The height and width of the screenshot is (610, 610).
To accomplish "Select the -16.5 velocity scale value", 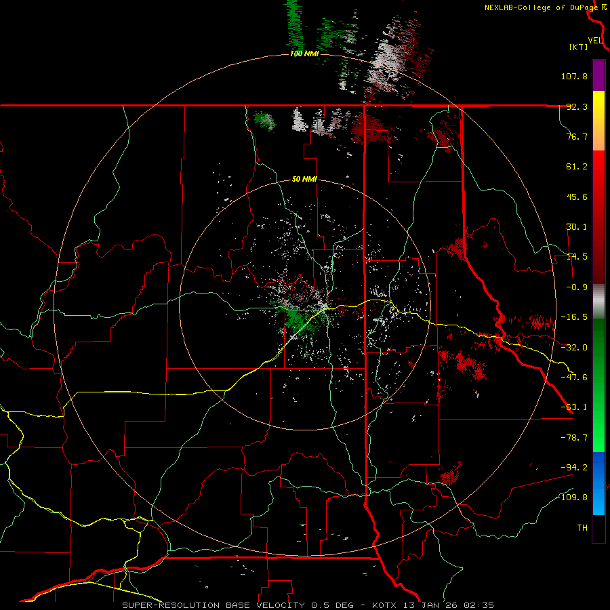I will (x=574, y=317).
